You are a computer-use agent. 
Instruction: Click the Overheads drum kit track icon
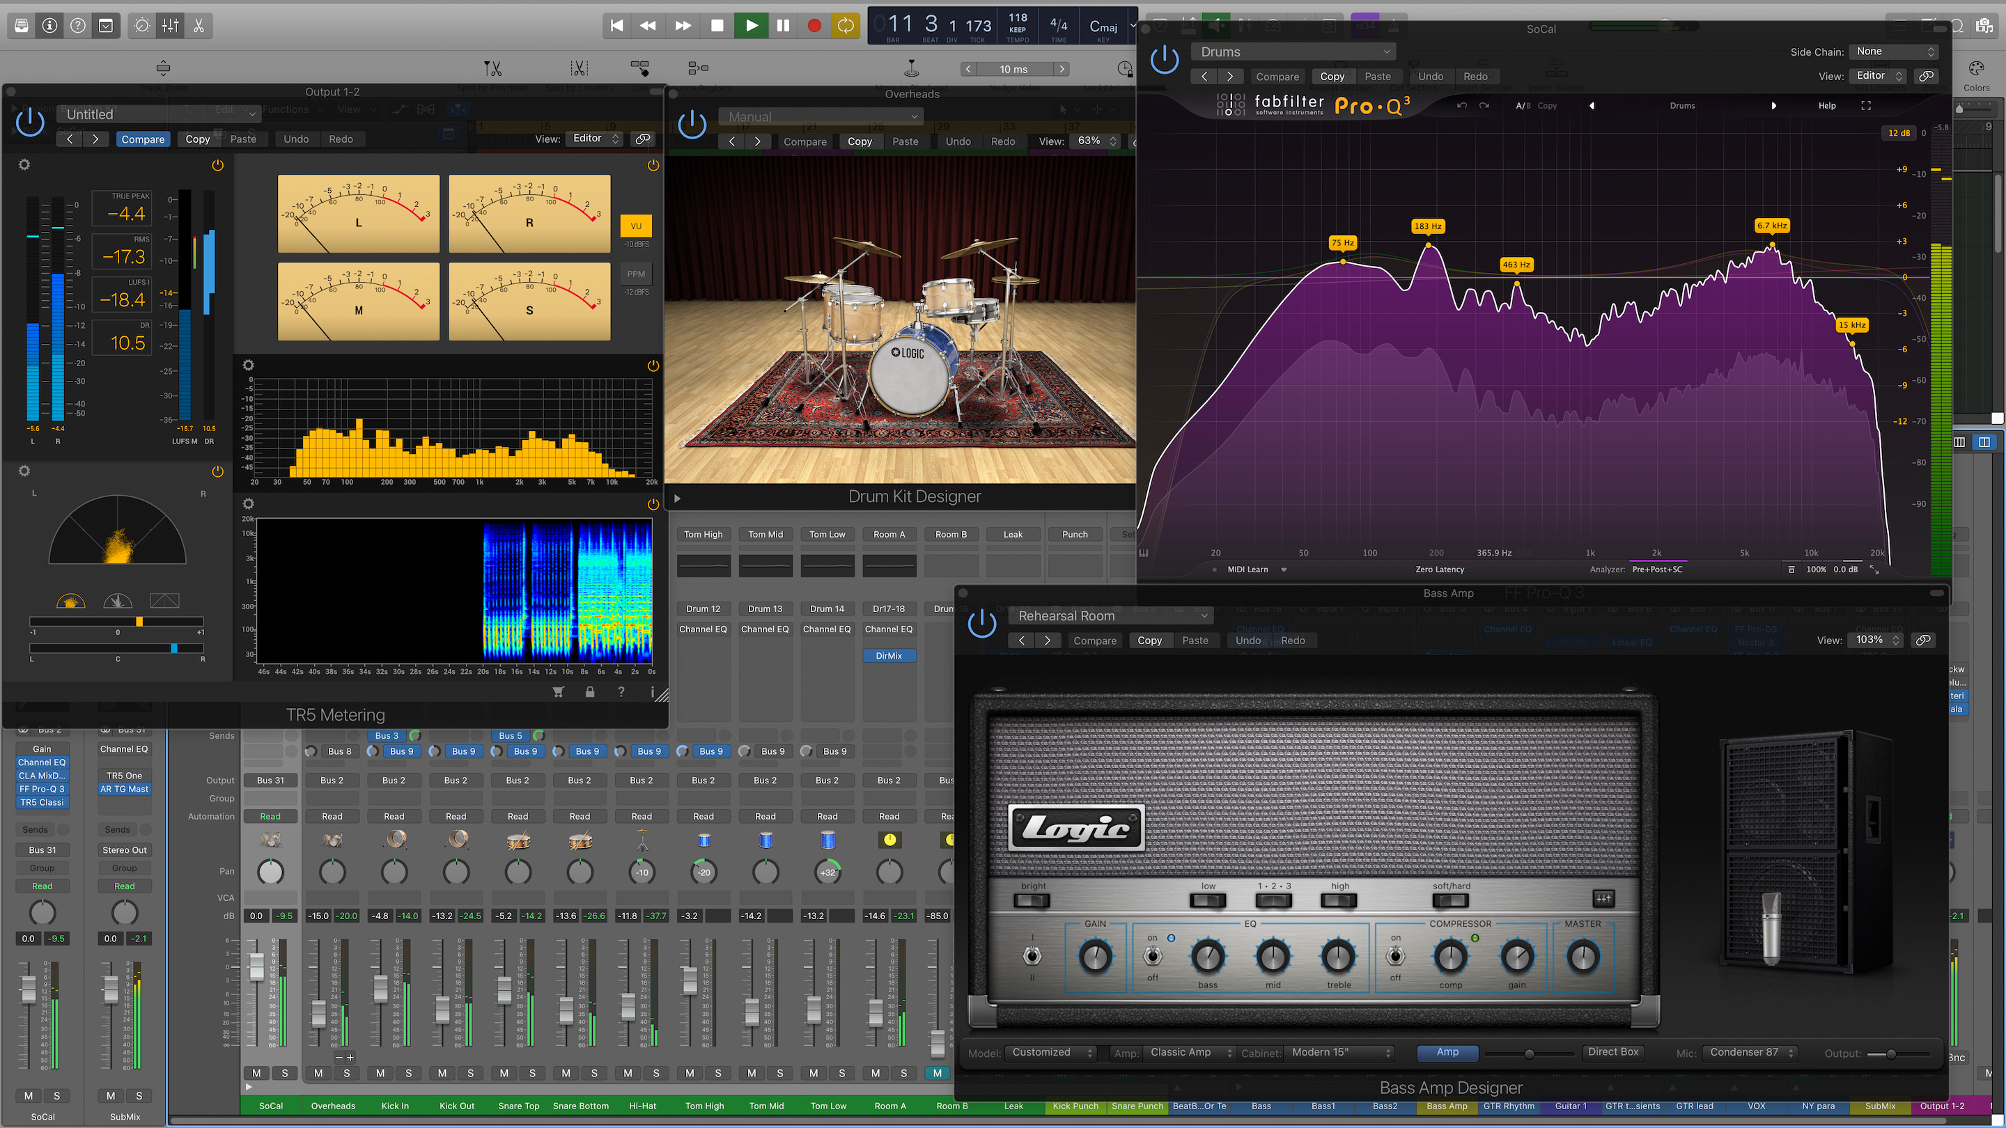(x=332, y=840)
